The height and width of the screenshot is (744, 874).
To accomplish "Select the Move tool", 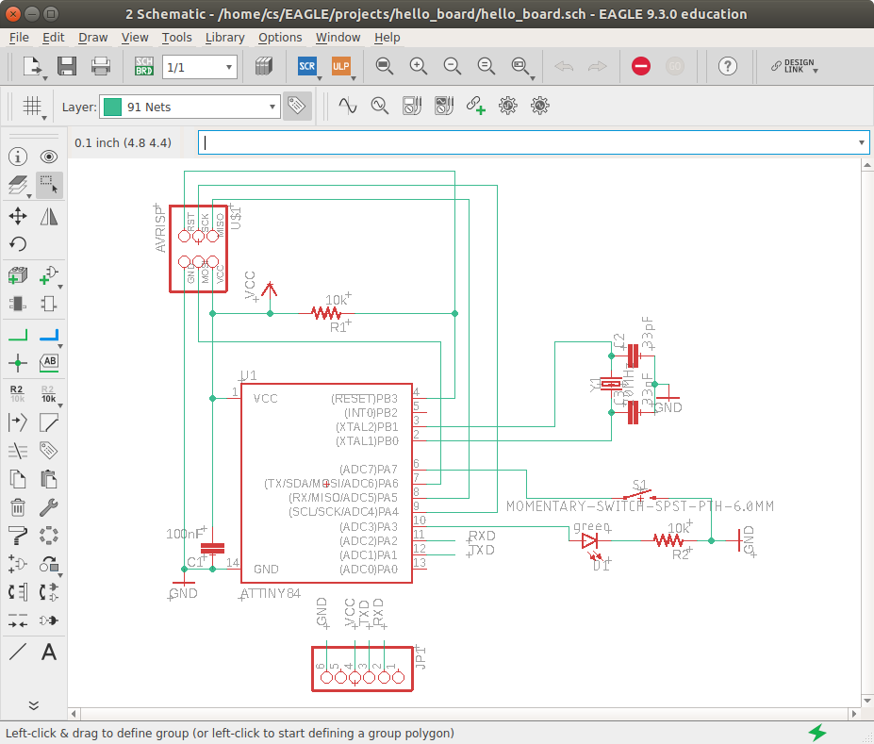I will pos(17,216).
